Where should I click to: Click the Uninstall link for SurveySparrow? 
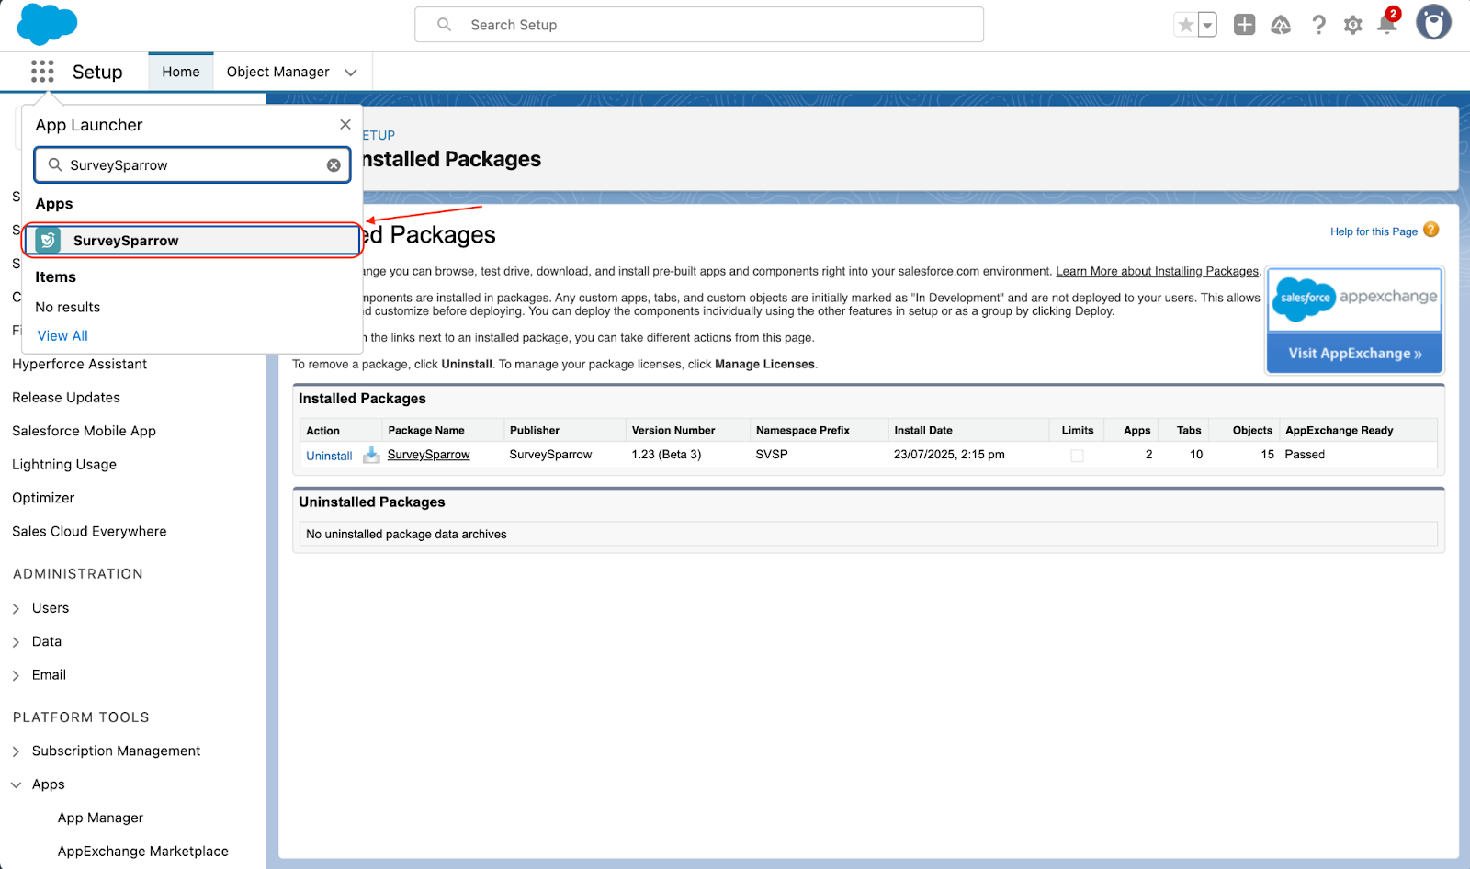(x=329, y=456)
